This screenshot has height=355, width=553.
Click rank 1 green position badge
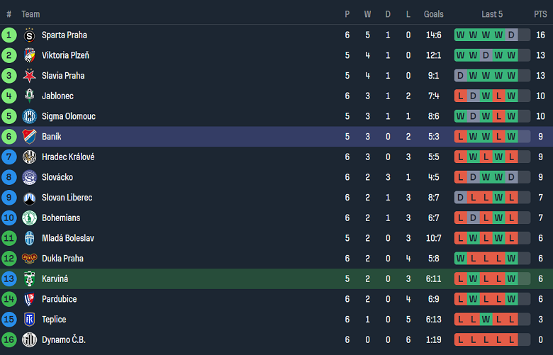(9, 35)
